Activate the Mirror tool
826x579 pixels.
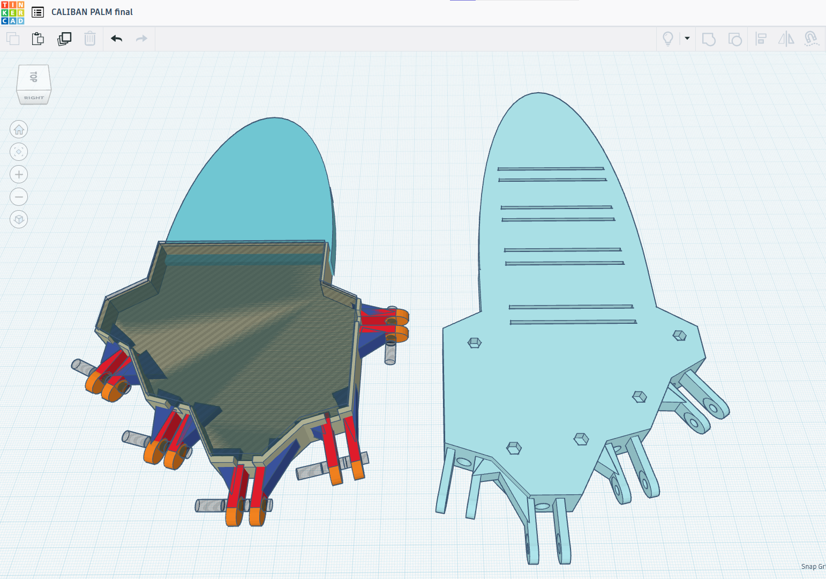[786, 39]
